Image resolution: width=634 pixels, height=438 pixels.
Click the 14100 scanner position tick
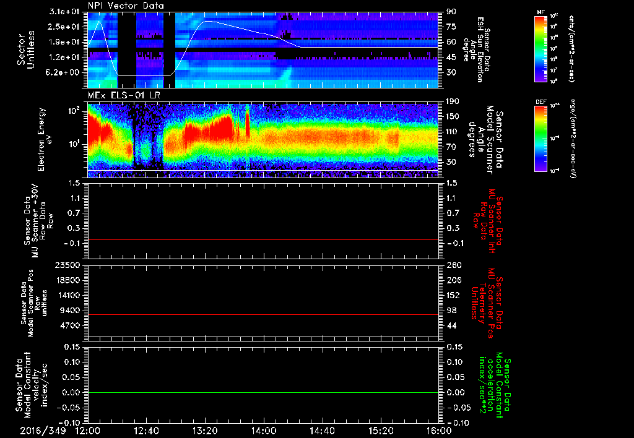click(68, 295)
